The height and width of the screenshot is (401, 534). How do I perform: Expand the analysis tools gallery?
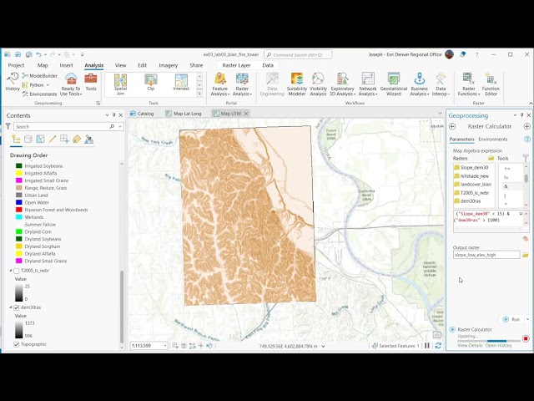pos(199,94)
